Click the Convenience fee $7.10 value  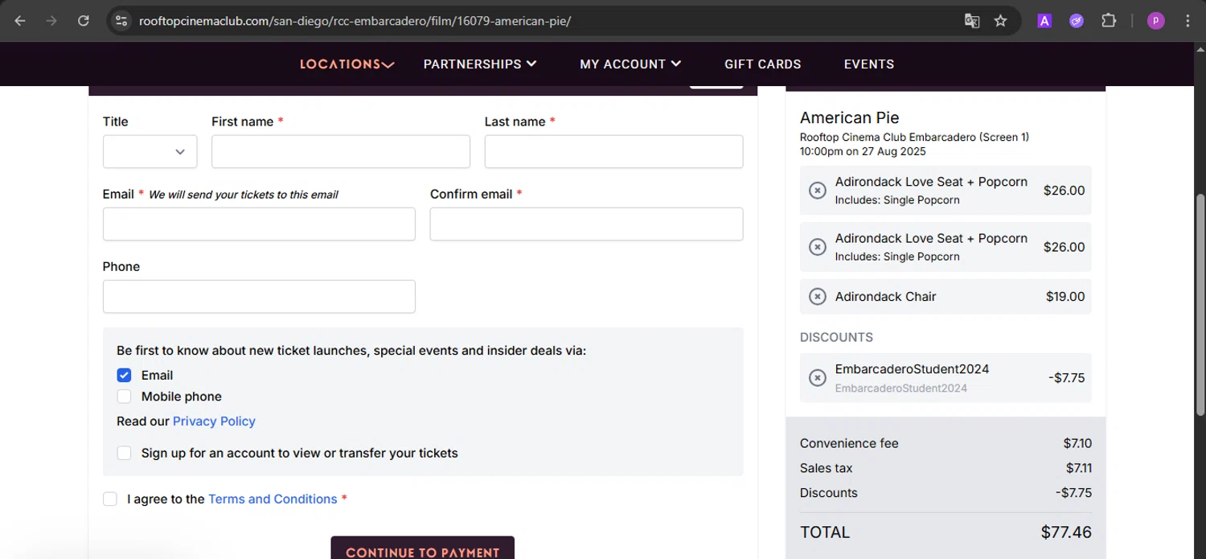click(1077, 443)
